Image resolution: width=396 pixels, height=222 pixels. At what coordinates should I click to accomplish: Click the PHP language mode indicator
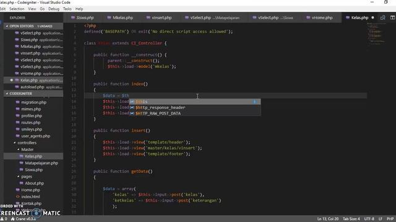coord(390,219)
